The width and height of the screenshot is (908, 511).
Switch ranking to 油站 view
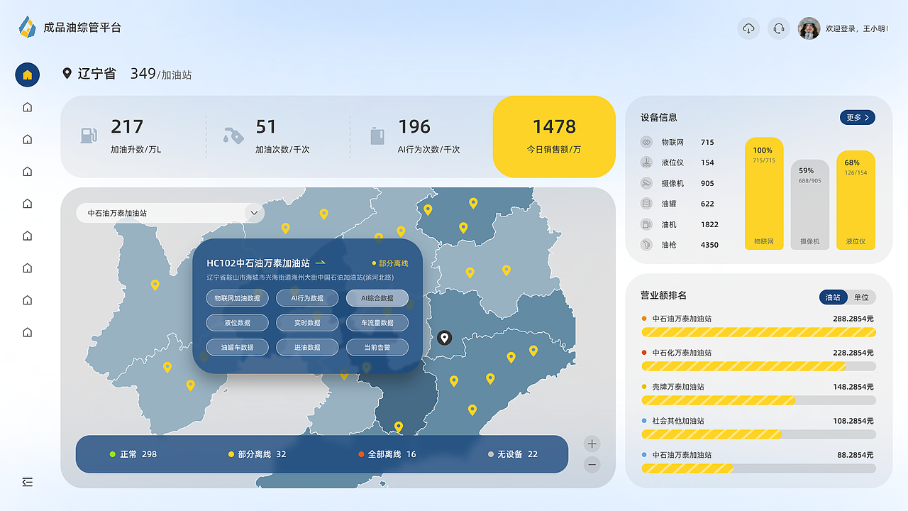tap(833, 297)
